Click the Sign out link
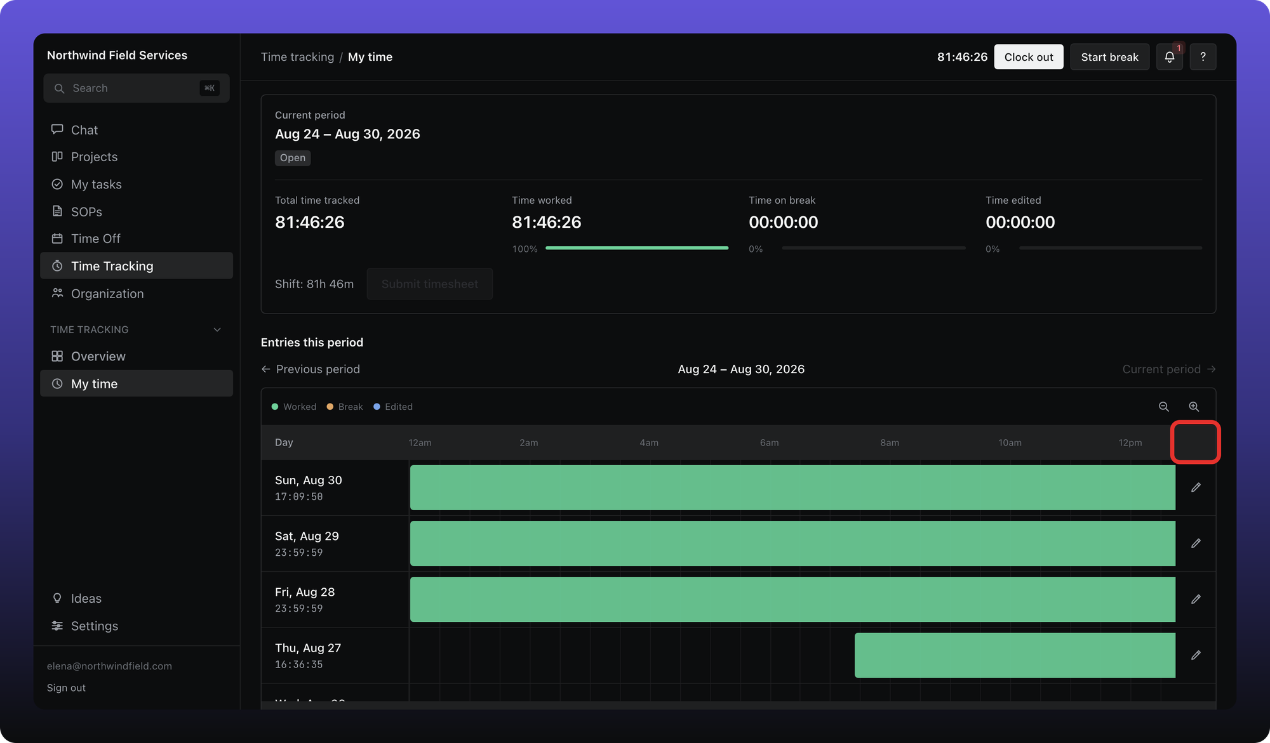The image size is (1270, 743). click(66, 688)
